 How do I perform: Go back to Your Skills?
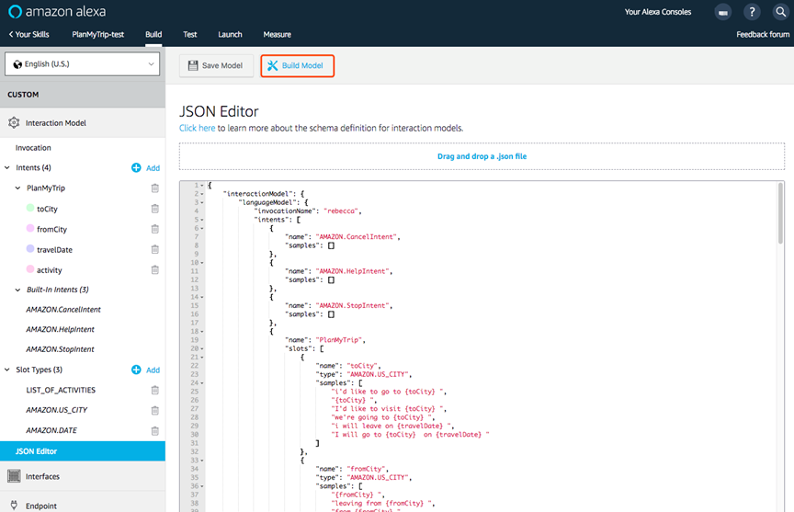coord(28,34)
